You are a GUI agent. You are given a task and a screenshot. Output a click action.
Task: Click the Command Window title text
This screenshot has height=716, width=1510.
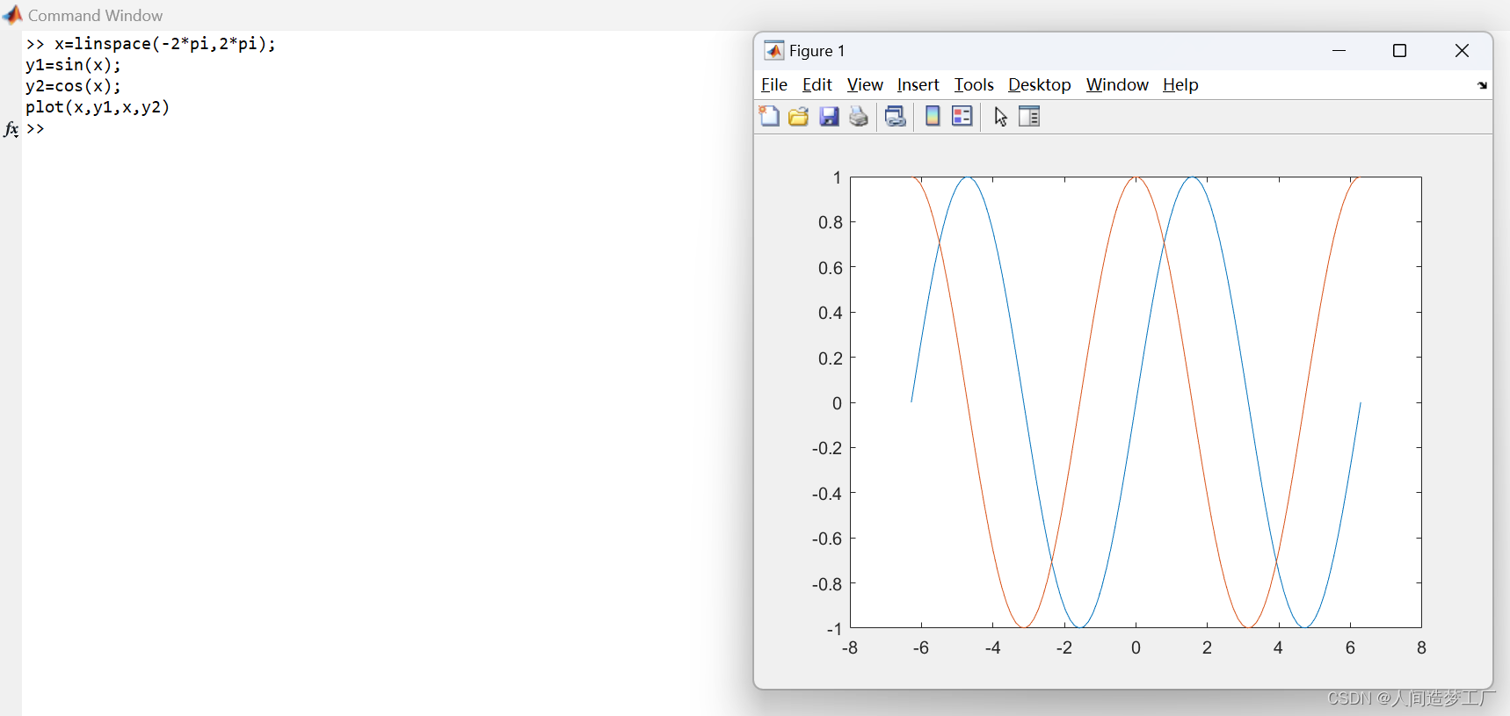(x=95, y=15)
